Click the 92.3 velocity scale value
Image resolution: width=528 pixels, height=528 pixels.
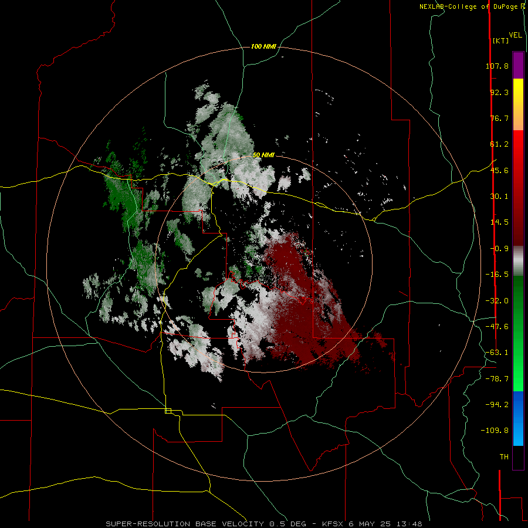[x=499, y=92]
